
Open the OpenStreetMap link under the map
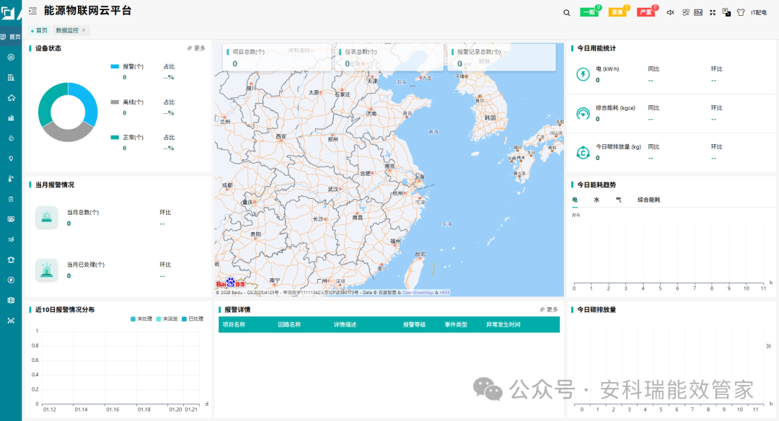pyautogui.click(x=418, y=293)
